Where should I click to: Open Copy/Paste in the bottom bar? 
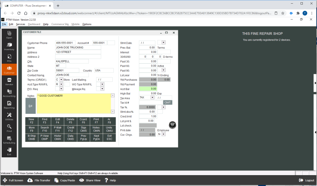pyautogui.click(x=65, y=180)
